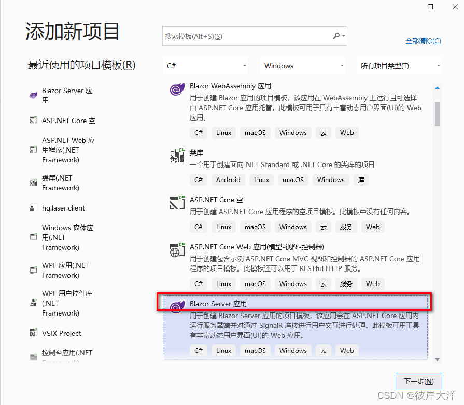Viewport: 464px width, 405px height.
Task: Open the 所有项目类型 project type dropdown
Action: point(399,66)
